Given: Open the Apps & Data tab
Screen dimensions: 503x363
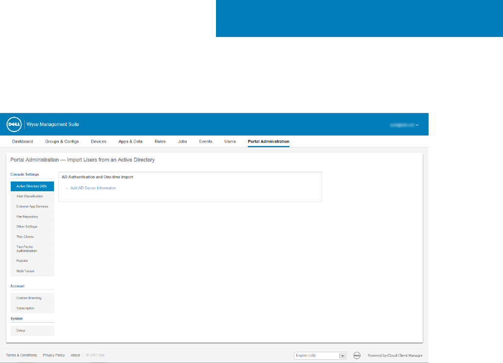Looking at the screenshot, I should click(130, 142).
